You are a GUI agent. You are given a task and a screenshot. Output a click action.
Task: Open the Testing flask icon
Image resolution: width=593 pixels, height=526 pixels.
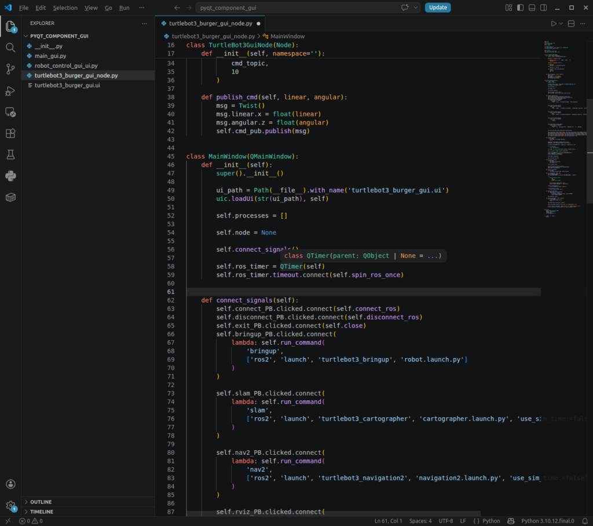pyautogui.click(x=10, y=155)
